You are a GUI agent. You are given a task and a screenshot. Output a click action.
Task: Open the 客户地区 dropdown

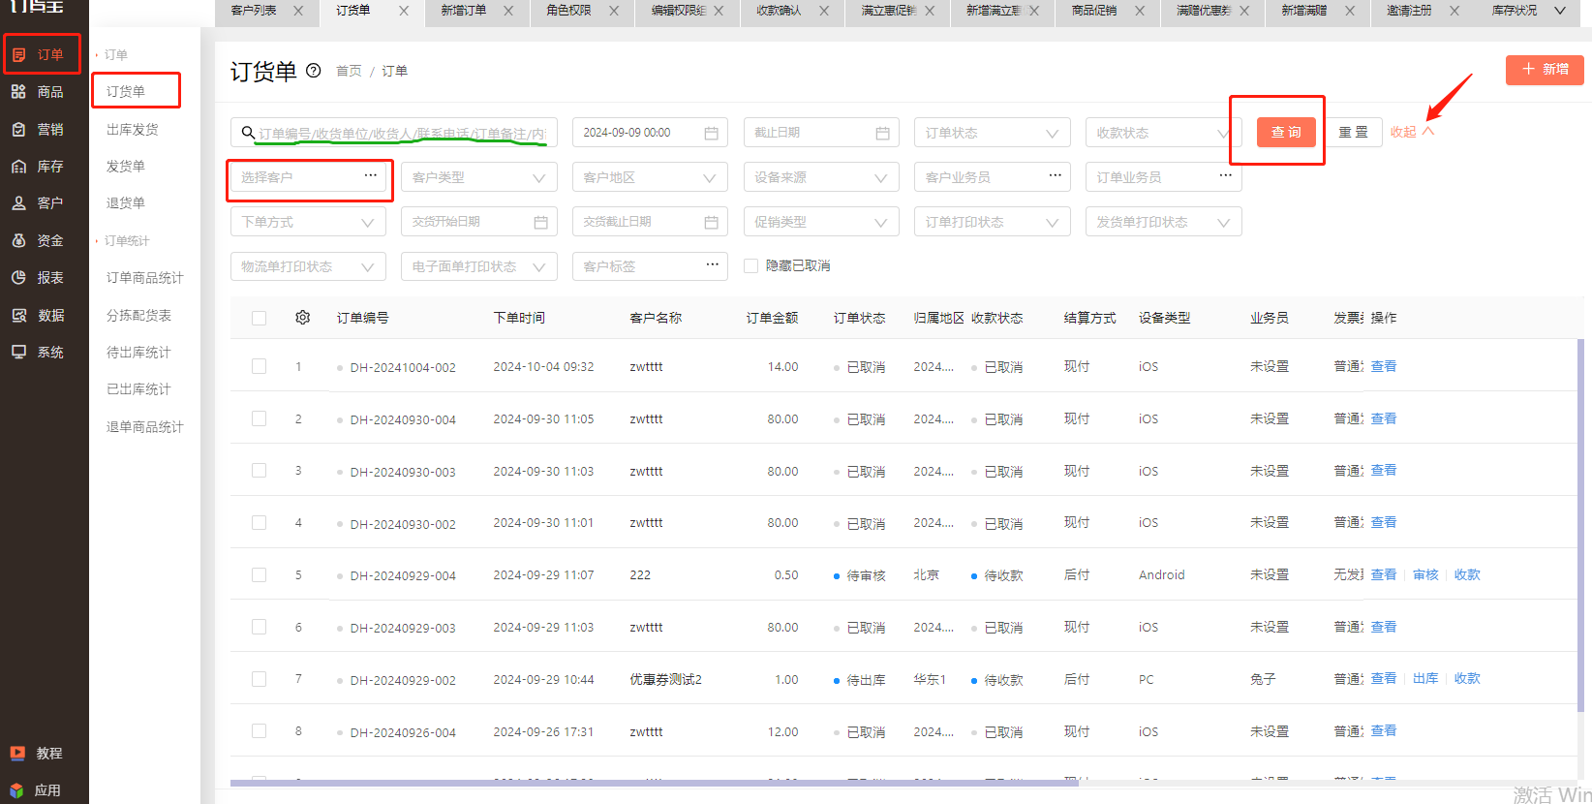click(650, 177)
